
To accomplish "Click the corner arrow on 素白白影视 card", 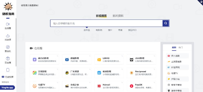I will pyautogui.click(x=58, y=56).
